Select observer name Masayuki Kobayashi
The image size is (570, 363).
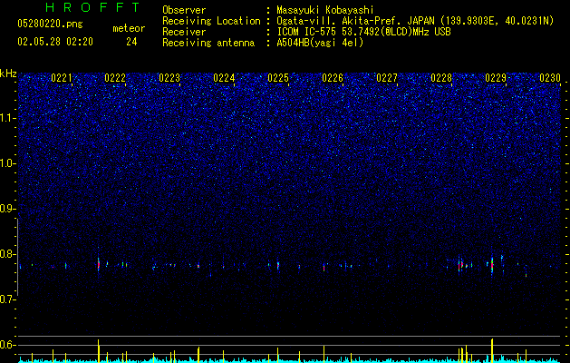[x=325, y=10]
